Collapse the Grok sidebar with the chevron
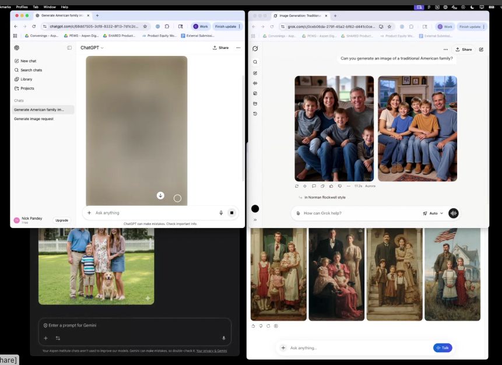502x365 pixels. pos(255,219)
